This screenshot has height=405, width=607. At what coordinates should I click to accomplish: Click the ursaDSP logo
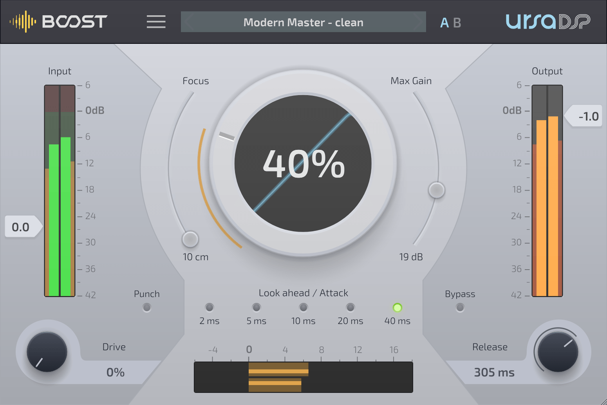548,22
